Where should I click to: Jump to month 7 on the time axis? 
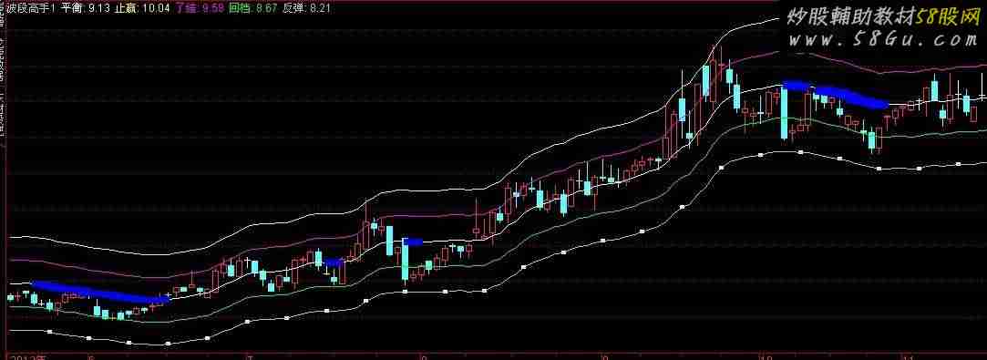(x=250, y=357)
